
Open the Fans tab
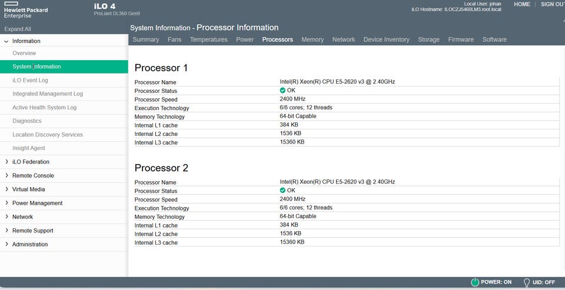[x=174, y=39]
